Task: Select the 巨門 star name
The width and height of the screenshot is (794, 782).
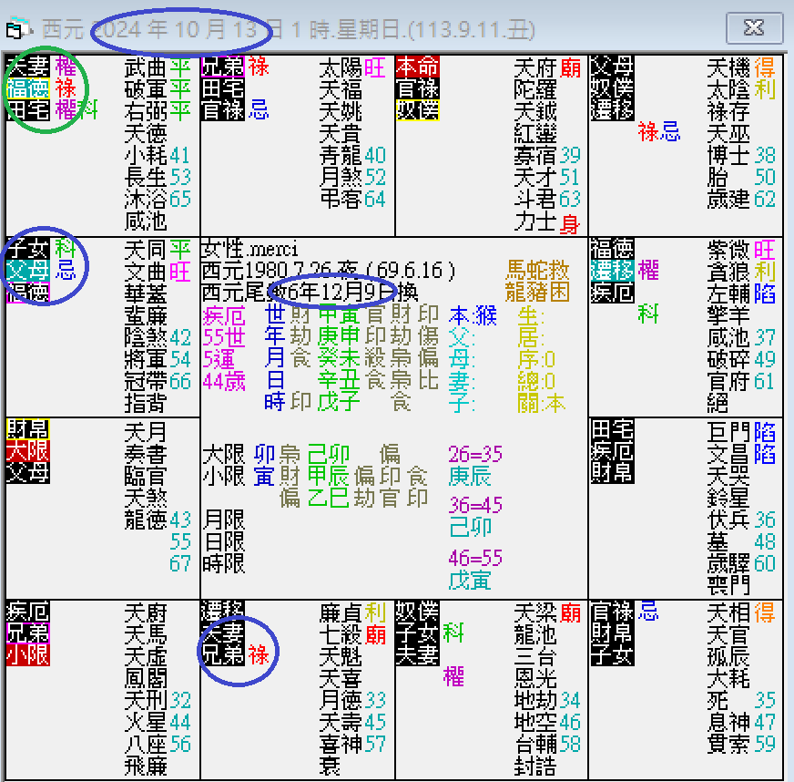Action: click(728, 433)
